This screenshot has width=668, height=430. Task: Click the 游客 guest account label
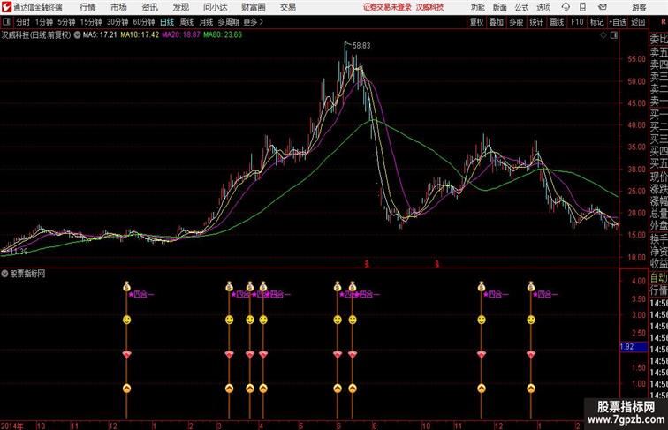(639, 7)
